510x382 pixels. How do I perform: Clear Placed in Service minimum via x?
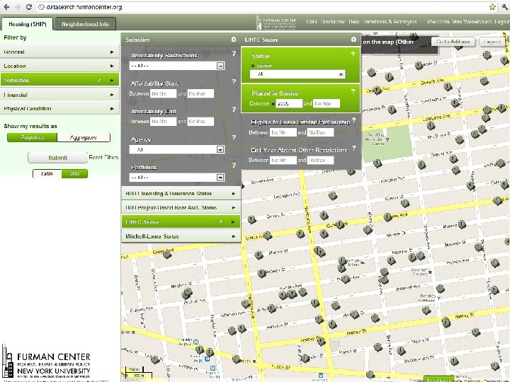click(273, 104)
